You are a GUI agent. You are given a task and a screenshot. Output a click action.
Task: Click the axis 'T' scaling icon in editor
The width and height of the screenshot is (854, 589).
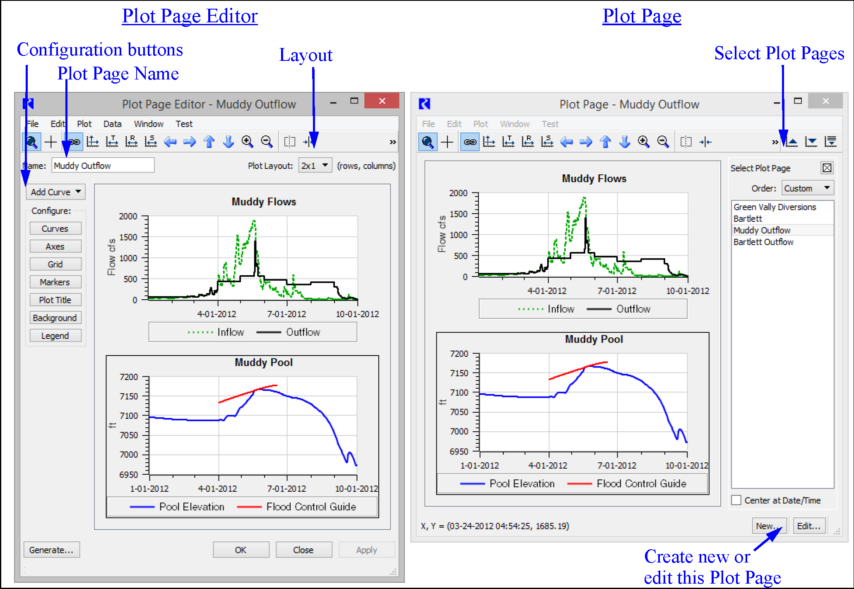tap(112, 142)
